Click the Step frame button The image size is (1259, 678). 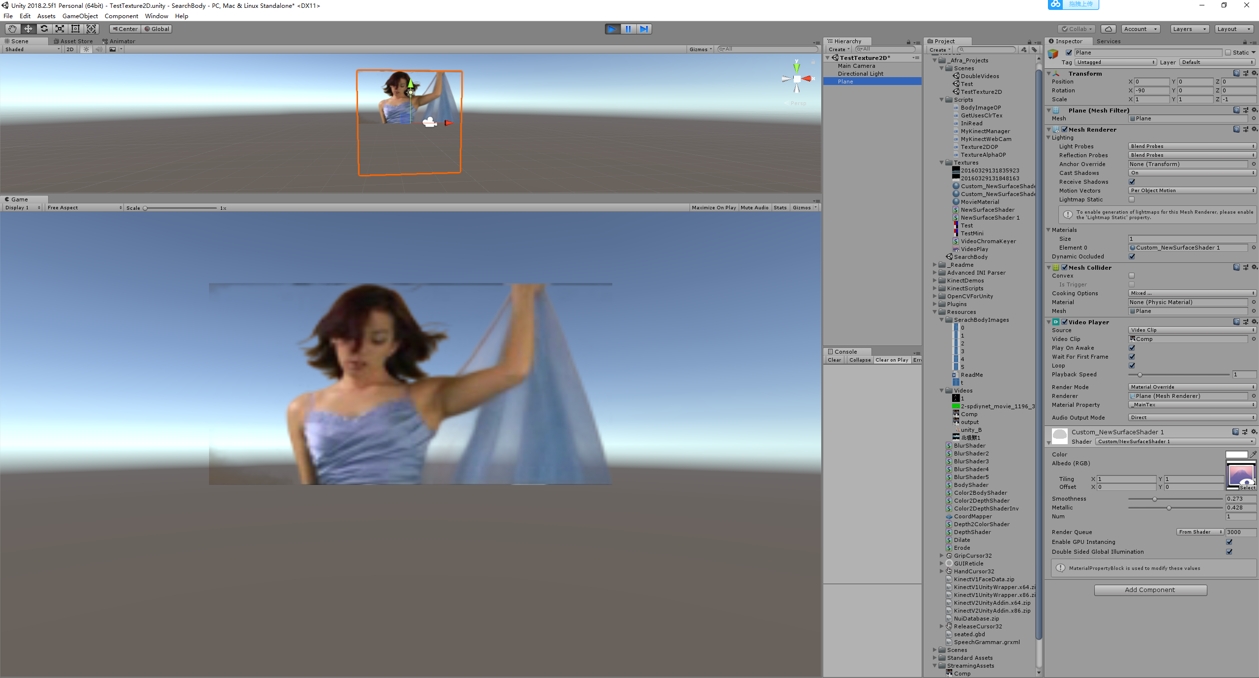(x=644, y=29)
